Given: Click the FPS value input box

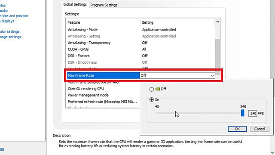Looking at the screenshot, I should (x=253, y=114).
